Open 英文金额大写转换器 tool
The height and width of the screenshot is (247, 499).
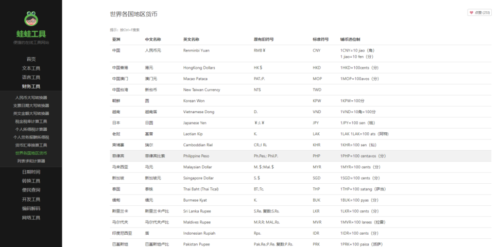pyautogui.click(x=31, y=114)
